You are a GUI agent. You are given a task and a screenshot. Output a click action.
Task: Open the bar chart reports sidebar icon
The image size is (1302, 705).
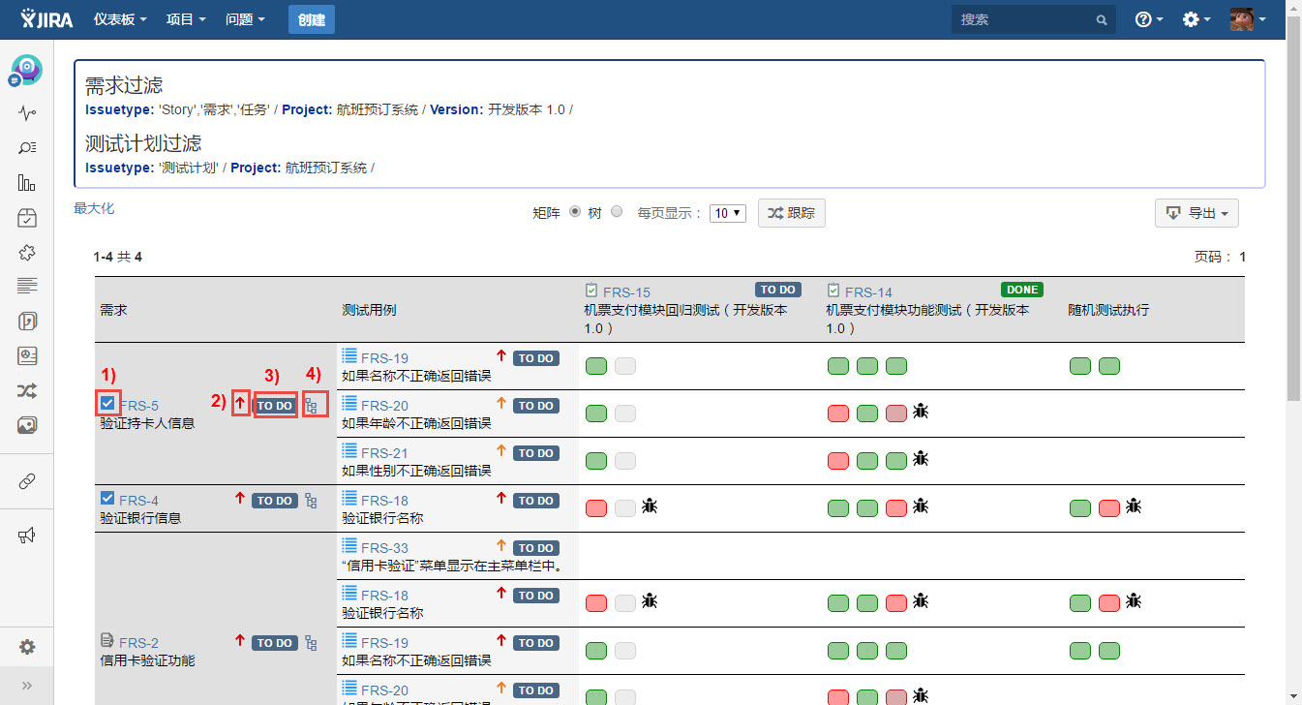pos(27,183)
